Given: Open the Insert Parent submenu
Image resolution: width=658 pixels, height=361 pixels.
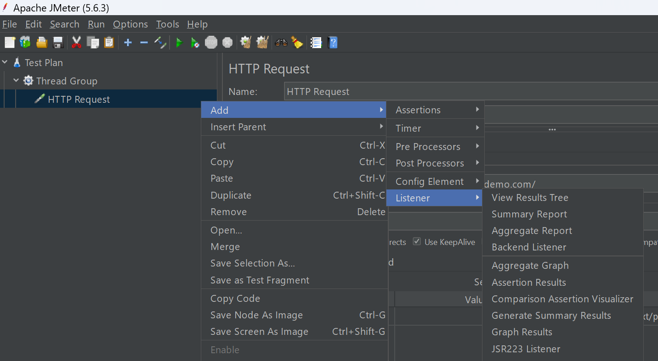Looking at the screenshot, I should coord(294,127).
